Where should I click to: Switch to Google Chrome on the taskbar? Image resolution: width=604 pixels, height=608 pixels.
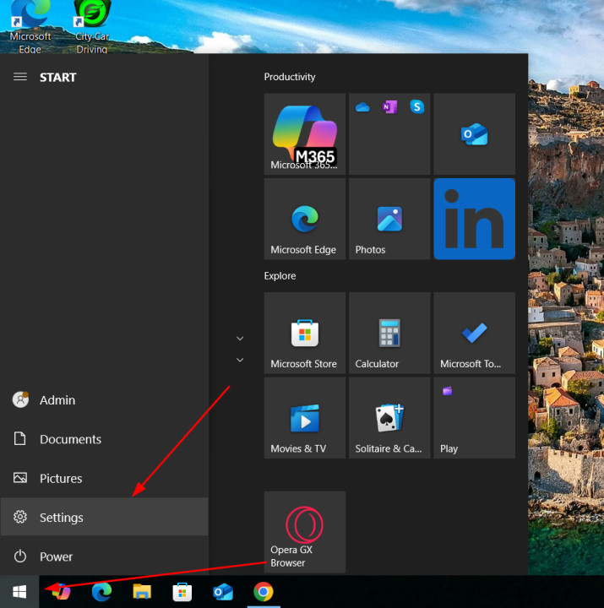[x=264, y=592]
